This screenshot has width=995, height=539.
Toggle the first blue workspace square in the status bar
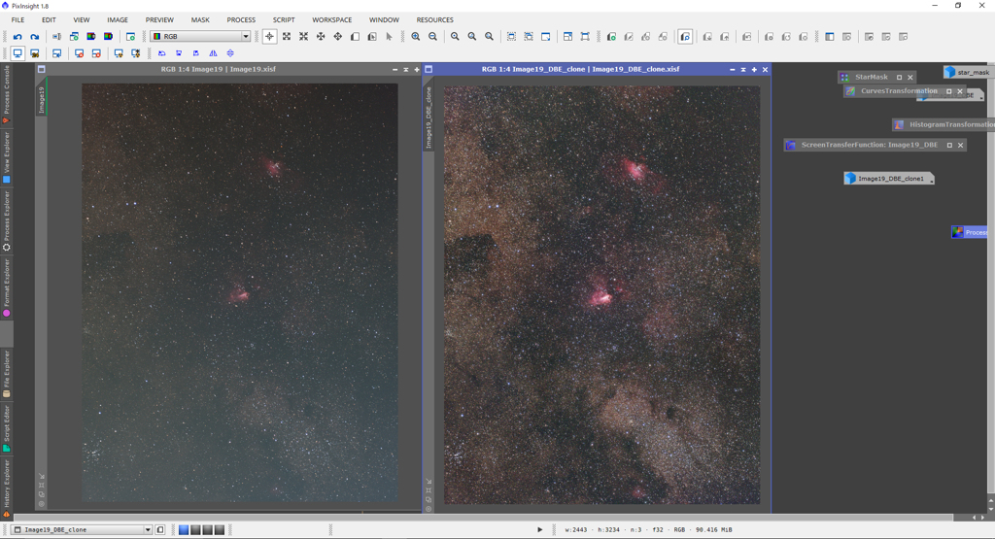coord(184,530)
